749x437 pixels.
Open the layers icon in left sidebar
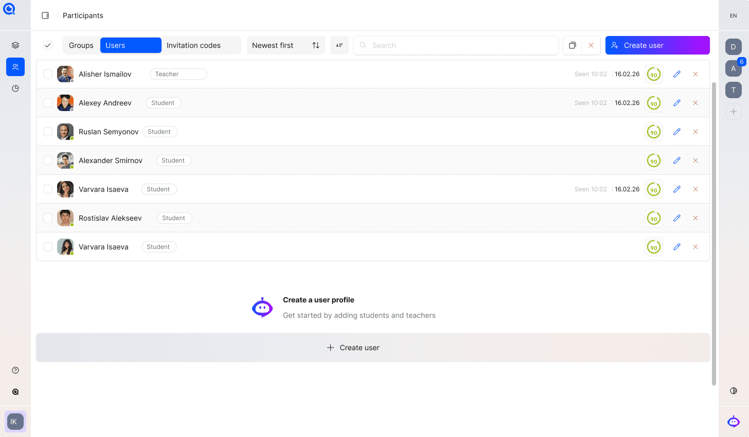pos(15,45)
